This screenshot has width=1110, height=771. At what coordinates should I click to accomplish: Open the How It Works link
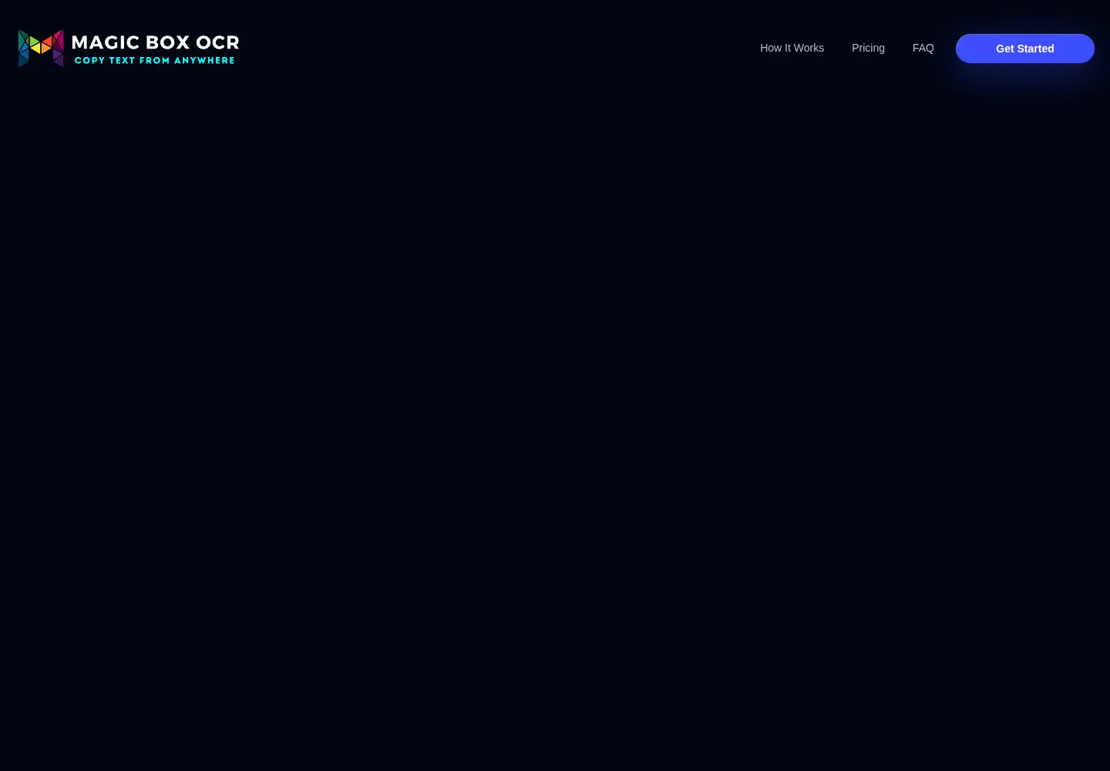click(x=792, y=48)
